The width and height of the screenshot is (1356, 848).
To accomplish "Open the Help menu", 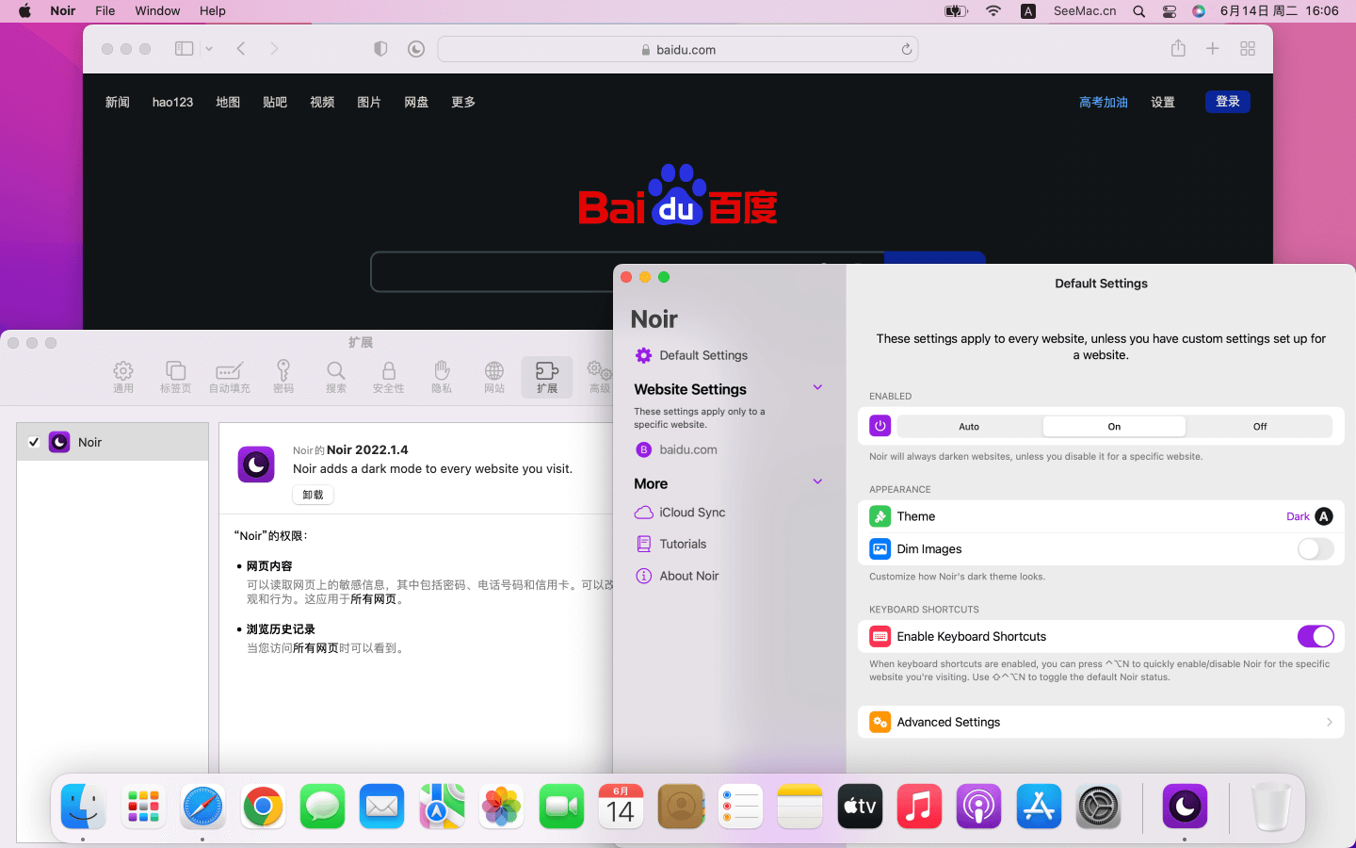I will point(213,11).
